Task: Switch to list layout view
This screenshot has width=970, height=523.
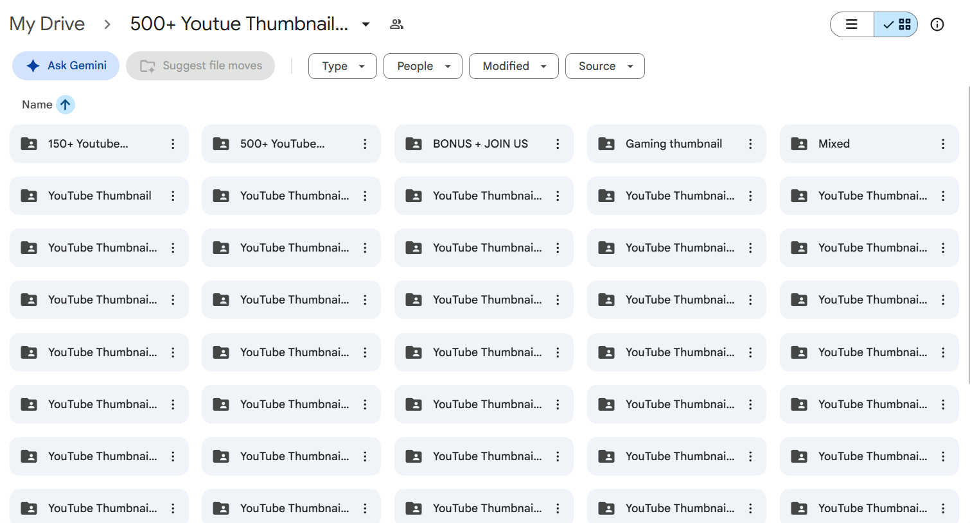Action: coord(852,24)
